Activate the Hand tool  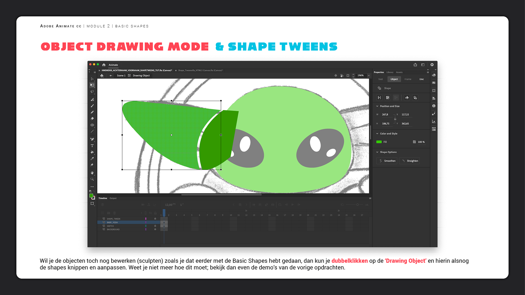point(92,173)
